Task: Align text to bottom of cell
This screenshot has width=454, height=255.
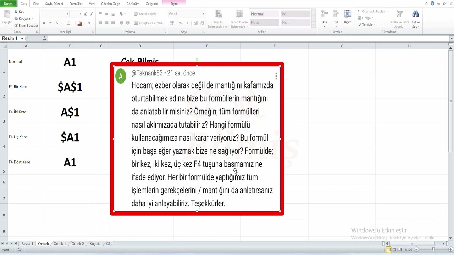Action: pyautogui.click(x=113, y=14)
